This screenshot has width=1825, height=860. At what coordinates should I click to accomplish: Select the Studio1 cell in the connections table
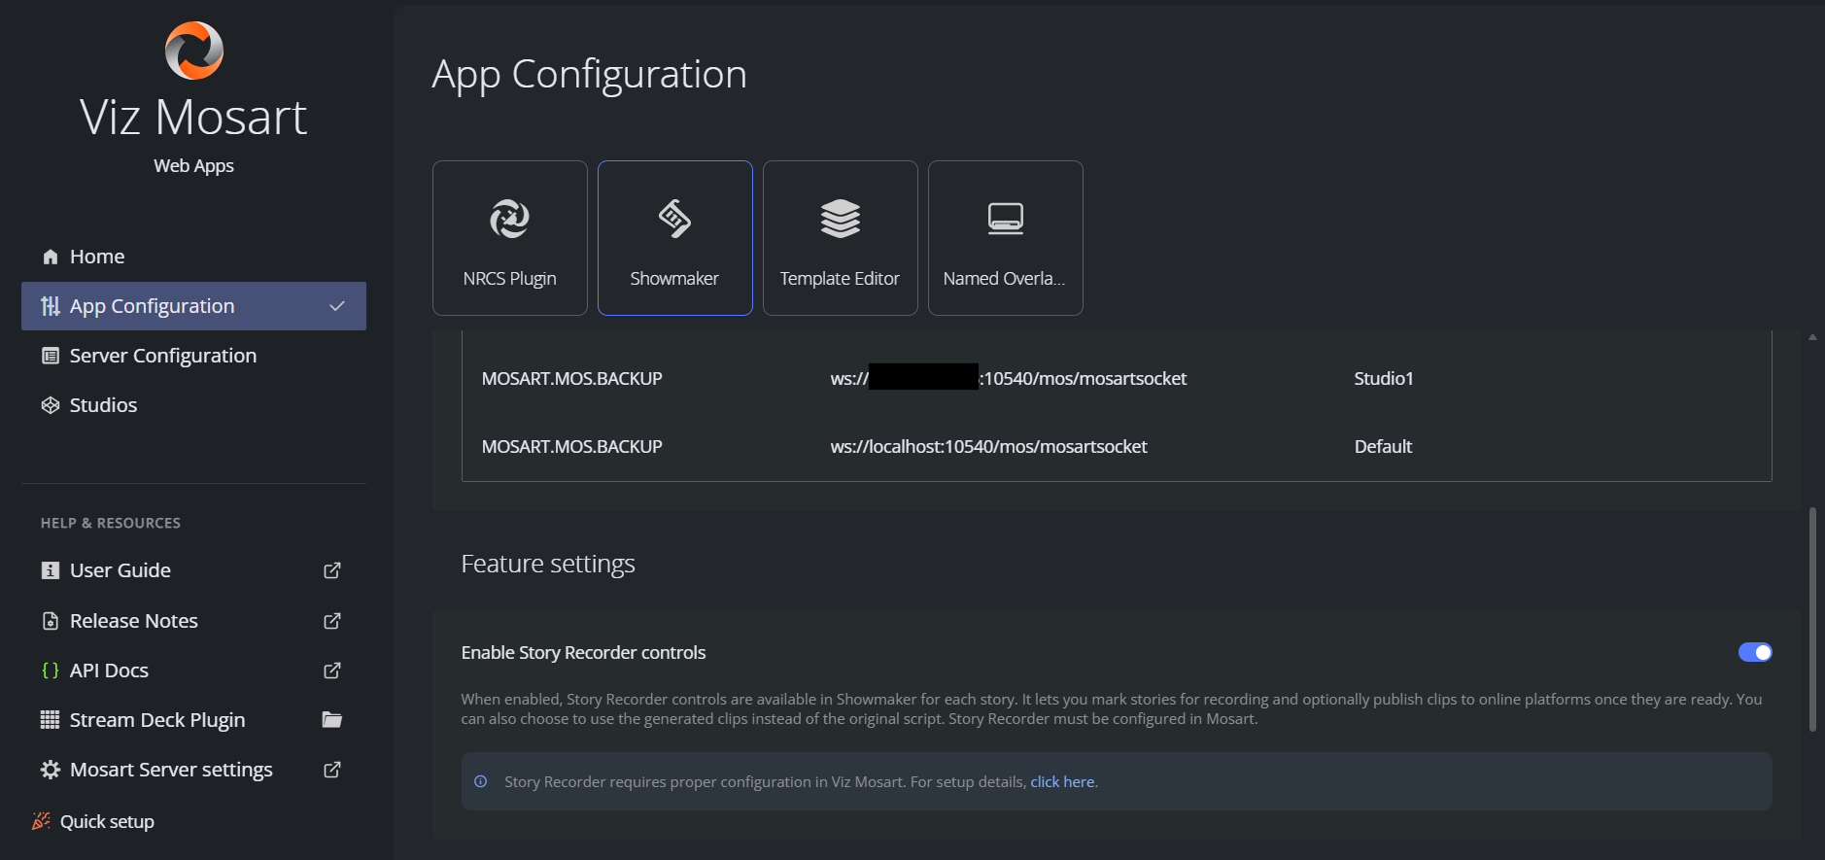[x=1384, y=379]
